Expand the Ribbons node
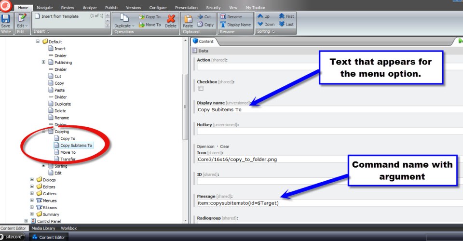The height and width of the screenshot is (241, 463). (x=32, y=207)
